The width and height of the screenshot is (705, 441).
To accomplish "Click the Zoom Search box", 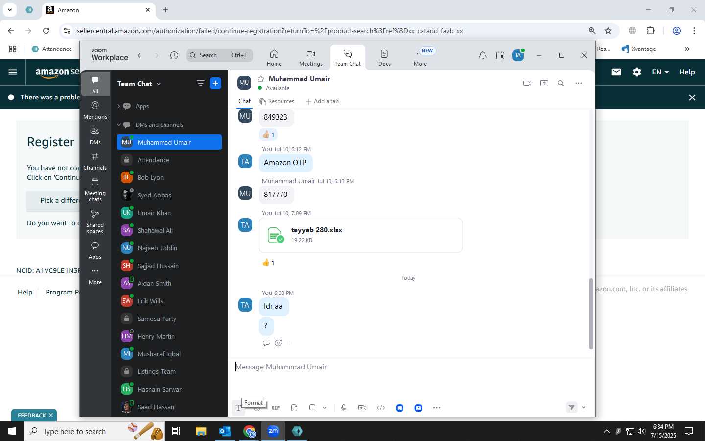I will pyautogui.click(x=219, y=55).
